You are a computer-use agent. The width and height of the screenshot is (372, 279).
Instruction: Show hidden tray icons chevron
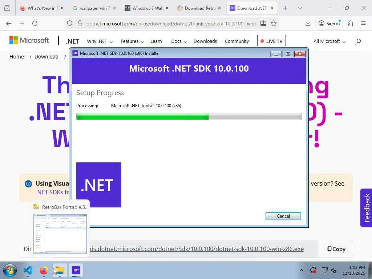[301, 270]
